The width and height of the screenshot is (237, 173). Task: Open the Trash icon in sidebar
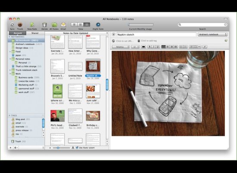pyautogui.click(x=13, y=141)
